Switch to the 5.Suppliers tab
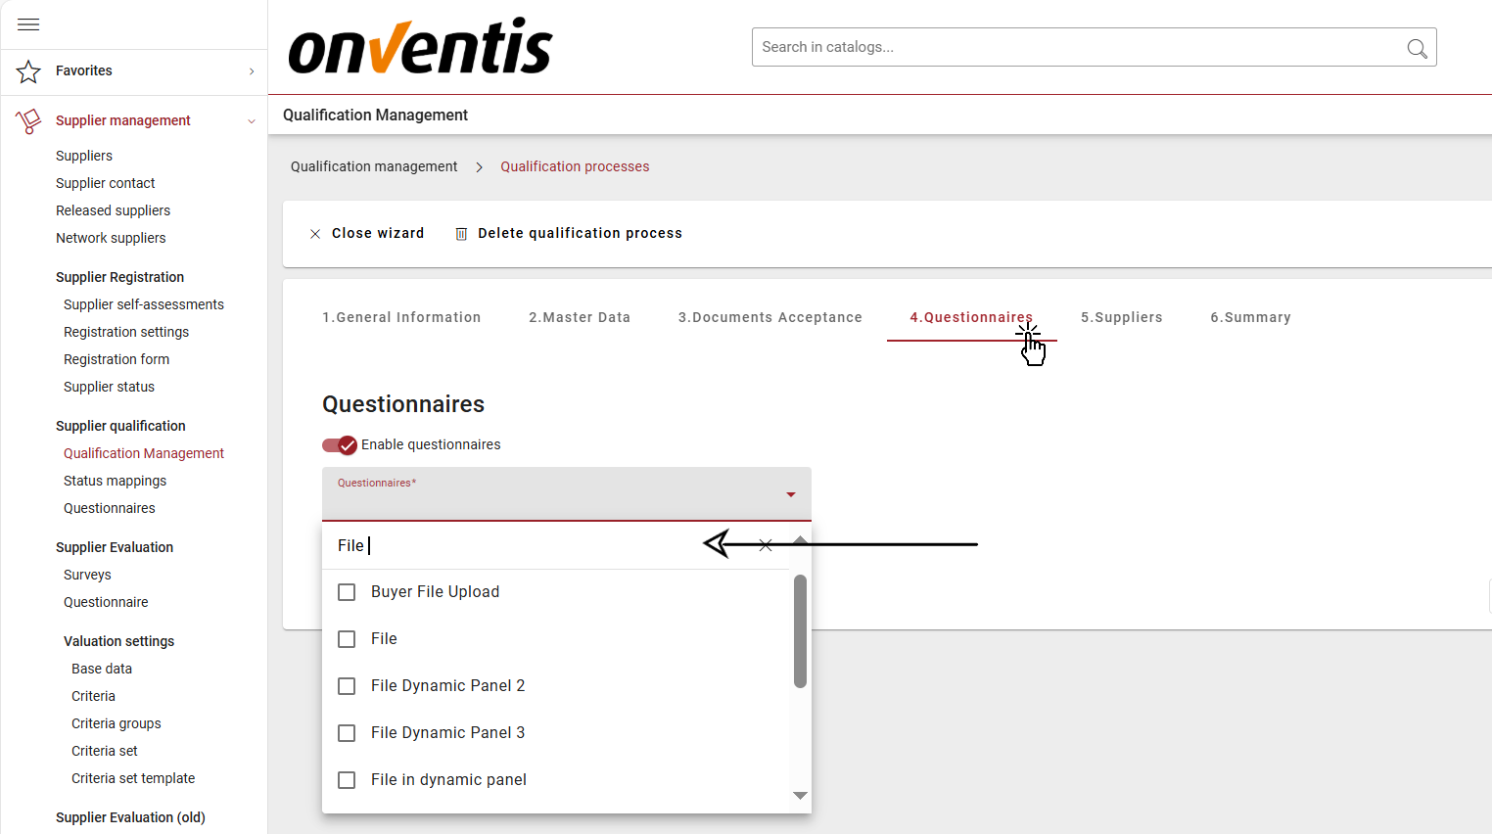1492x834 pixels. coord(1121,317)
